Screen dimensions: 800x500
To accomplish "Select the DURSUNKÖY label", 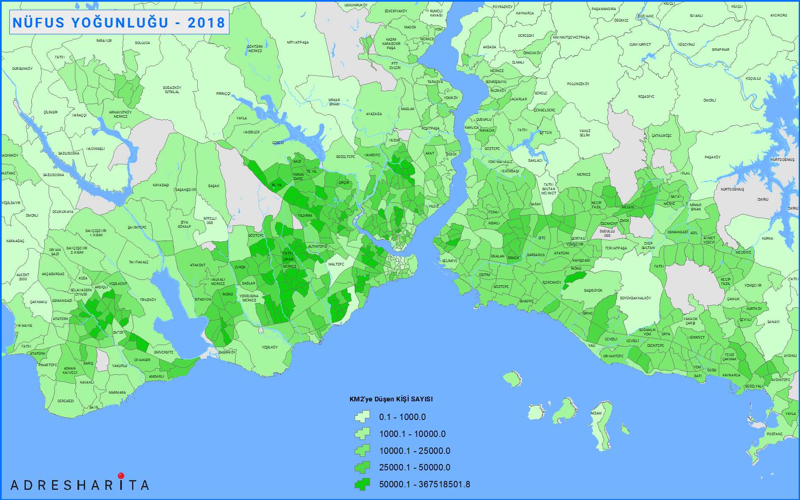I will click(x=22, y=69).
